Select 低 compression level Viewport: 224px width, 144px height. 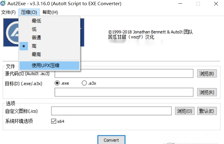point(50,29)
